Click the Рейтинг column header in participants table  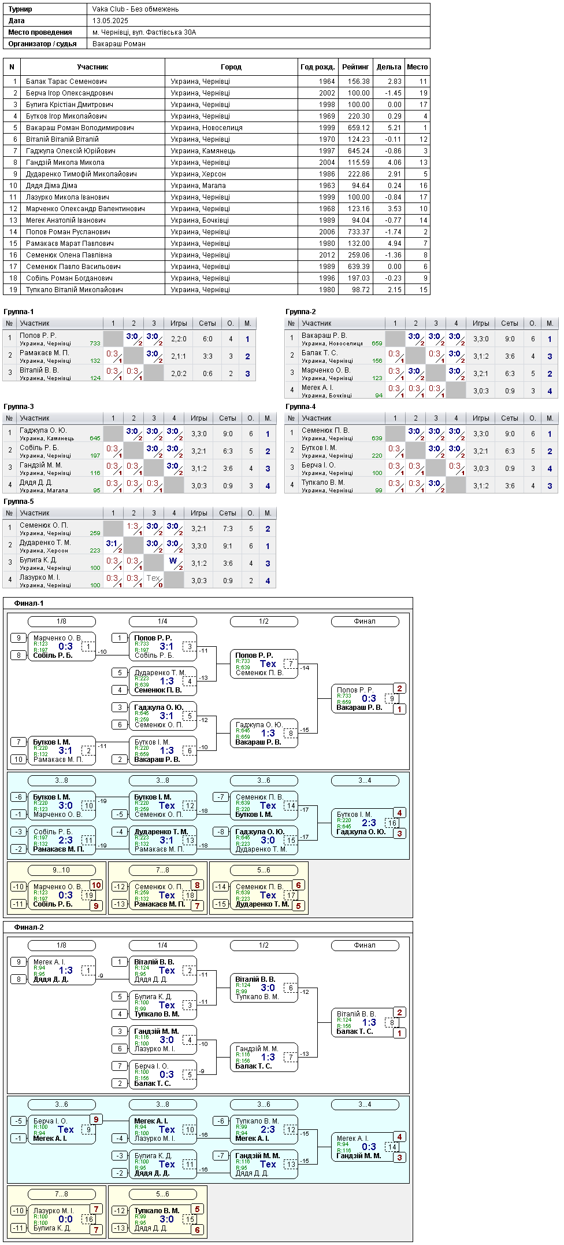click(355, 67)
